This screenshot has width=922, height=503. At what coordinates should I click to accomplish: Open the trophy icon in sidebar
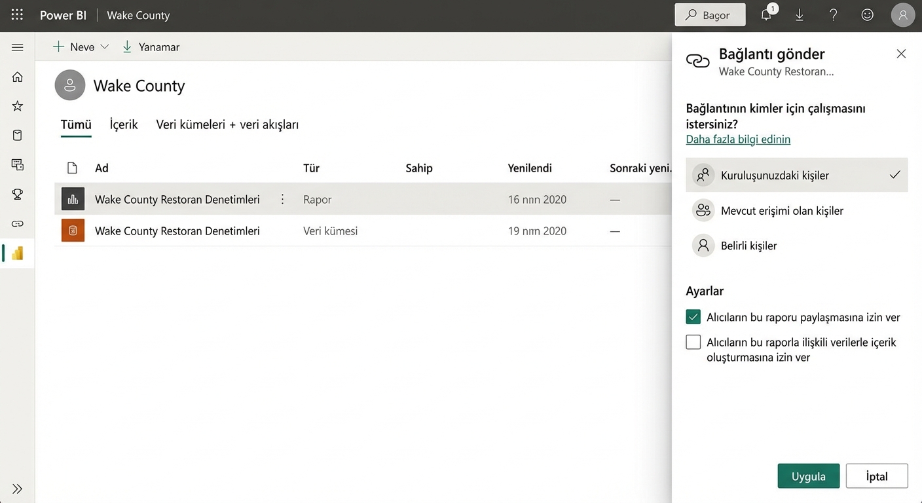pyautogui.click(x=18, y=194)
